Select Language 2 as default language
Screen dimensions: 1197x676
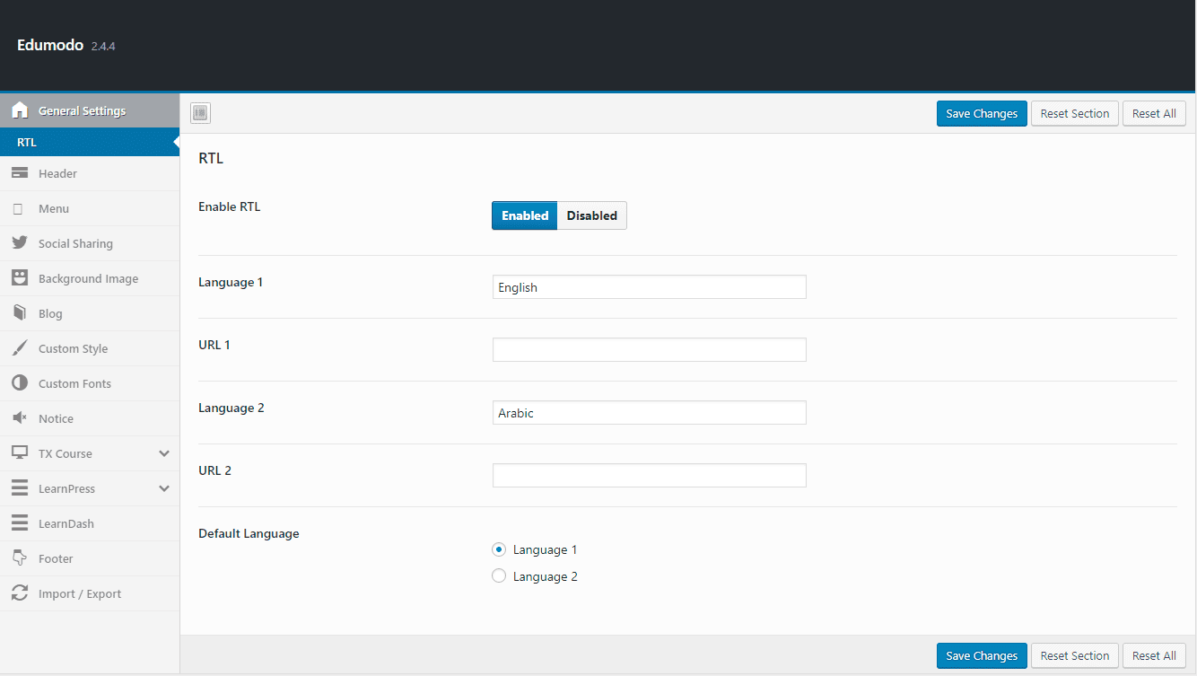coord(499,576)
